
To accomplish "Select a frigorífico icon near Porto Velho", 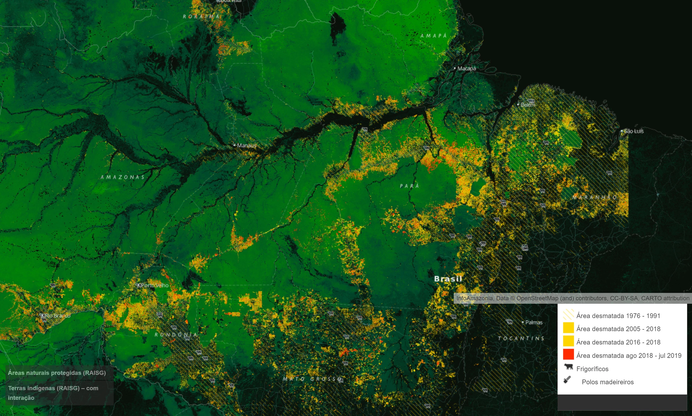I will 160,316.
